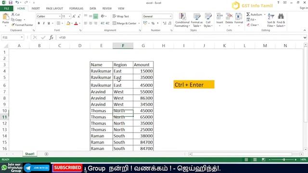Increase font size with larger A
This screenshot has height=173, width=308.
[74, 16]
